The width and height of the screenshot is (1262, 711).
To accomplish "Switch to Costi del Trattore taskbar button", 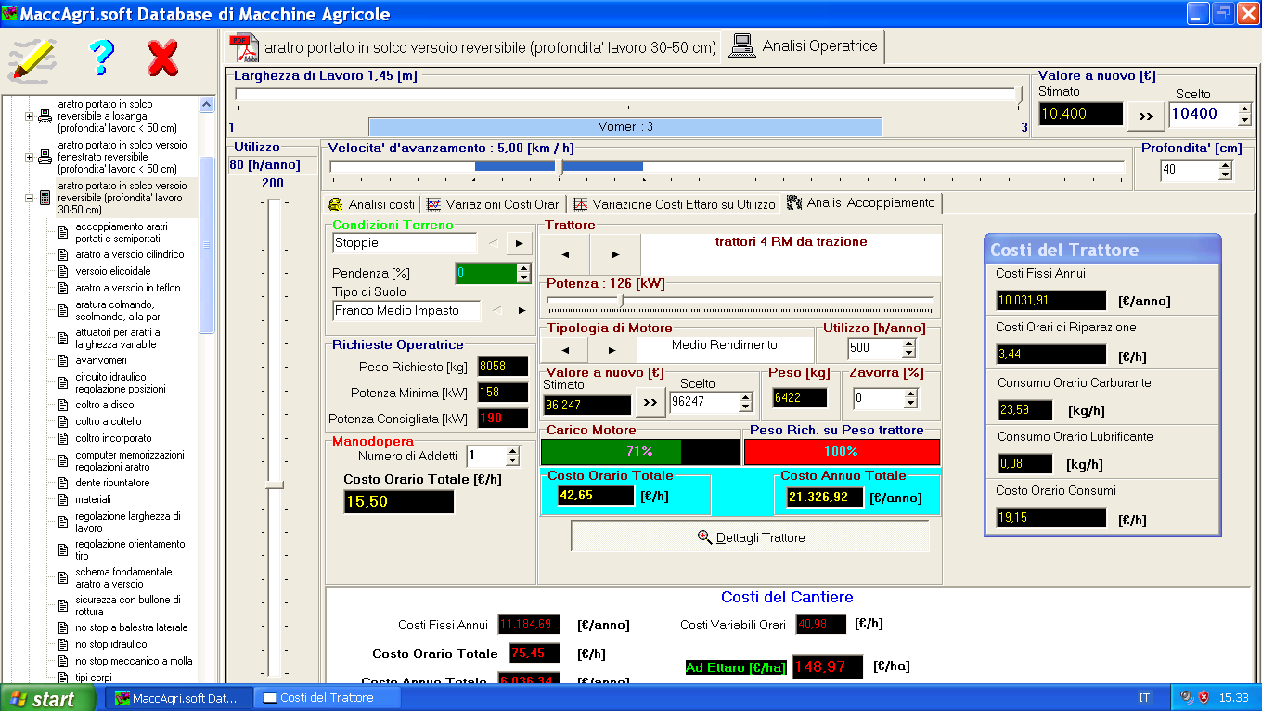I will 326,698.
